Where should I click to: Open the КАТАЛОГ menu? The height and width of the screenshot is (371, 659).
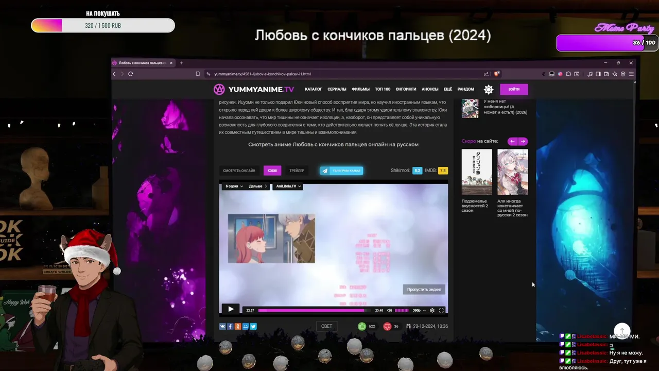(x=313, y=89)
